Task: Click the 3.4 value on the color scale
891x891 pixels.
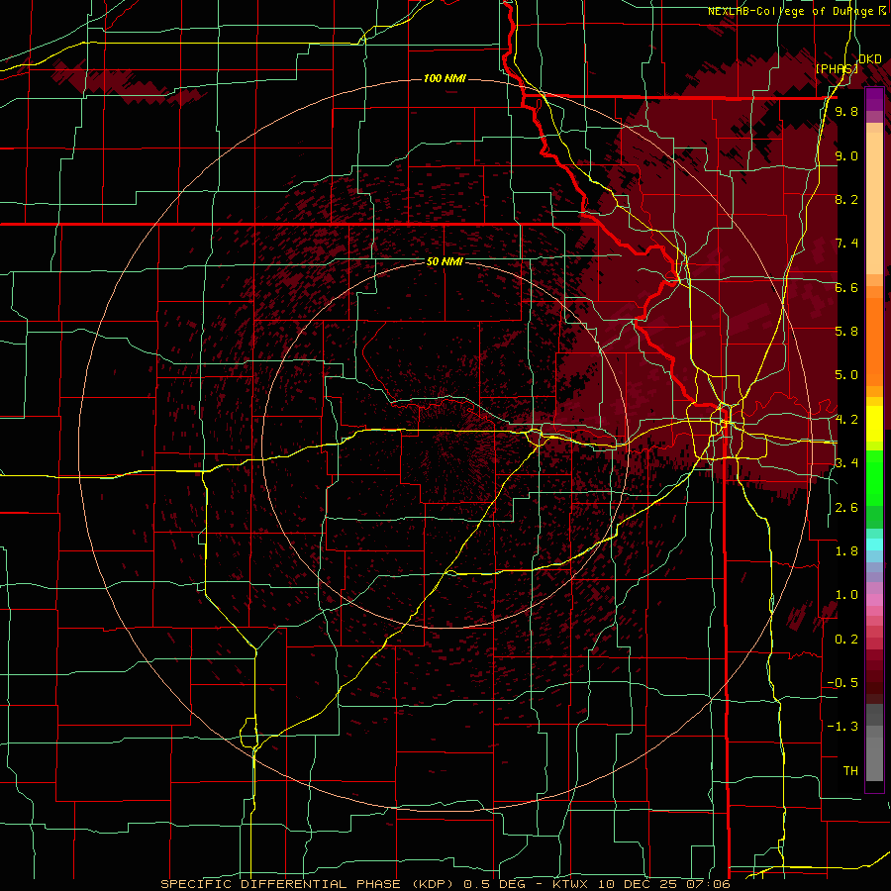Action: tap(846, 463)
